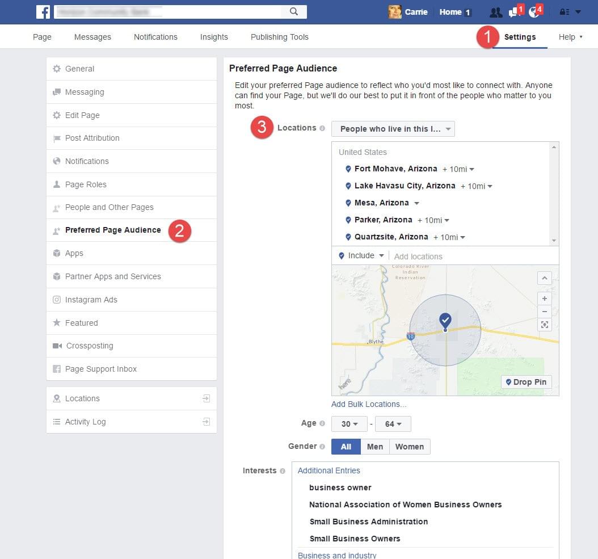Open the Help menu
This screenshot has width=598, height=559.
point(571,37)
